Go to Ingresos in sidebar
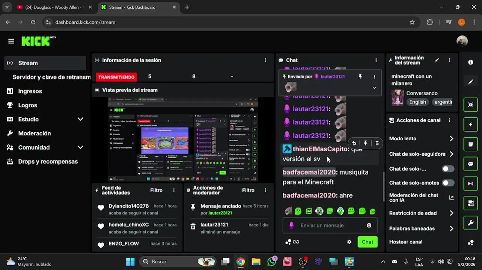This screenshot has height=270, width=482. (30, 91)
